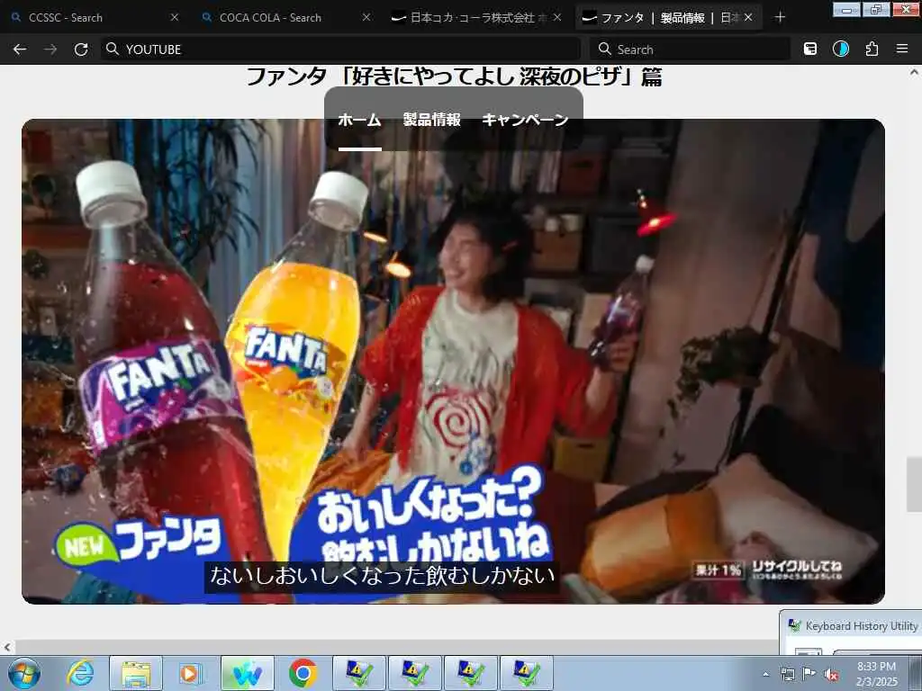922x691 pixels.
Task: Open Windows Media Player from the taskbar
Action: [191, 673]
